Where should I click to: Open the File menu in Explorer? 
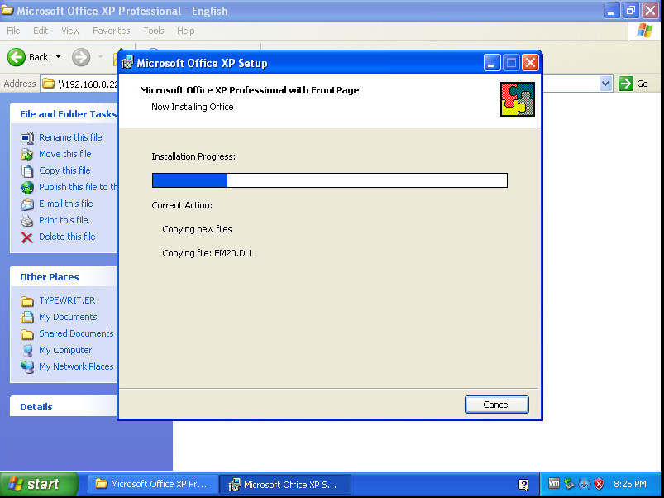[x=13, y=31]
